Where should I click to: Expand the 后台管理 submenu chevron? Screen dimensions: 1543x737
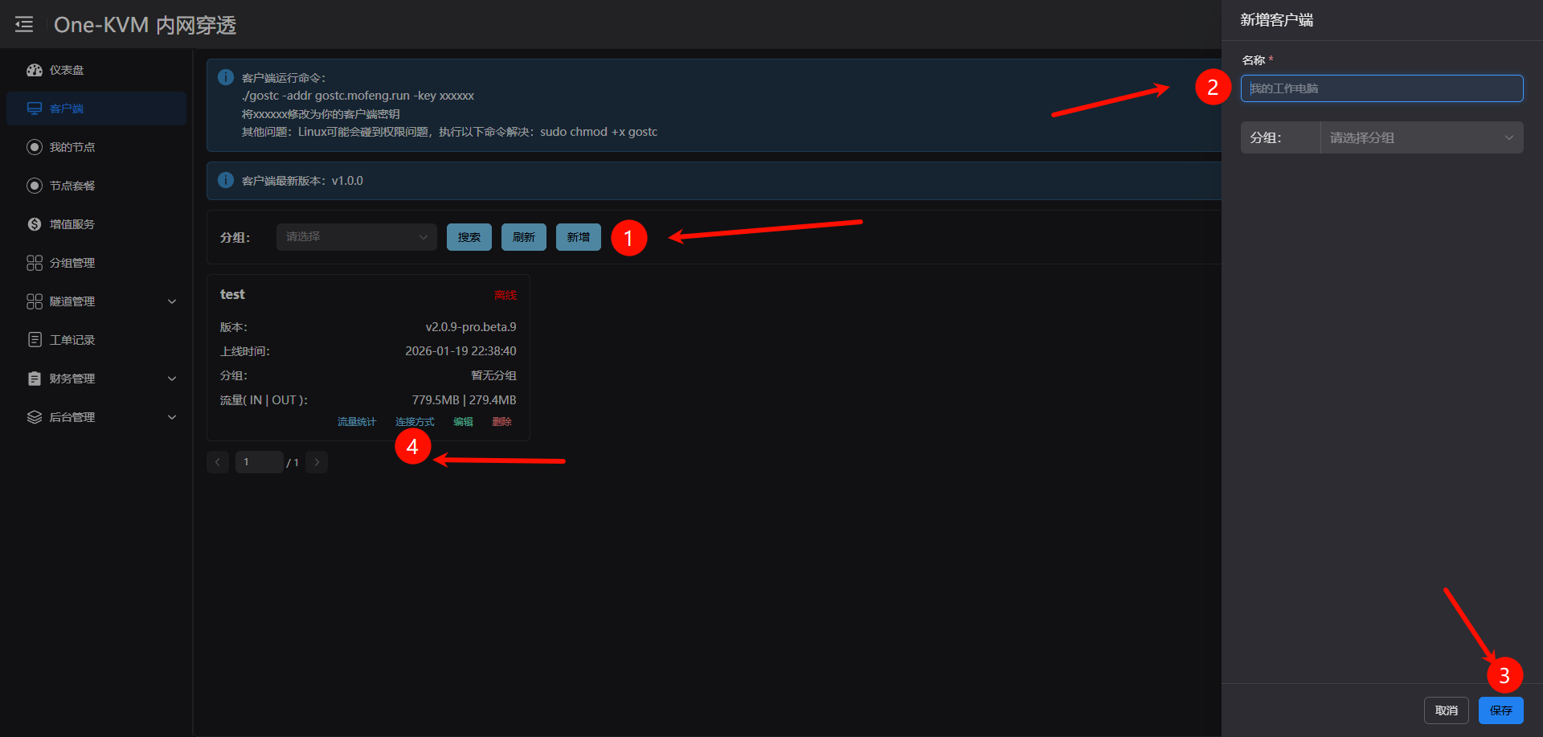[x=172, y=417]
